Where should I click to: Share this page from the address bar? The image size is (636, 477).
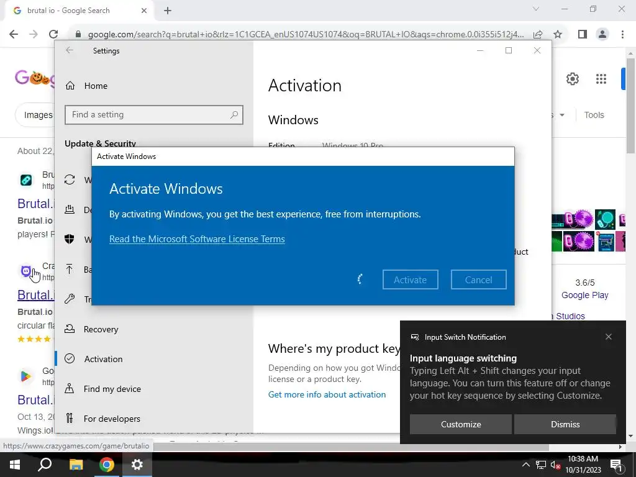[x=538, y=35]
